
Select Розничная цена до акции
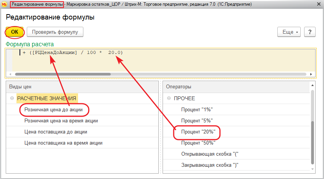[54, 109]
